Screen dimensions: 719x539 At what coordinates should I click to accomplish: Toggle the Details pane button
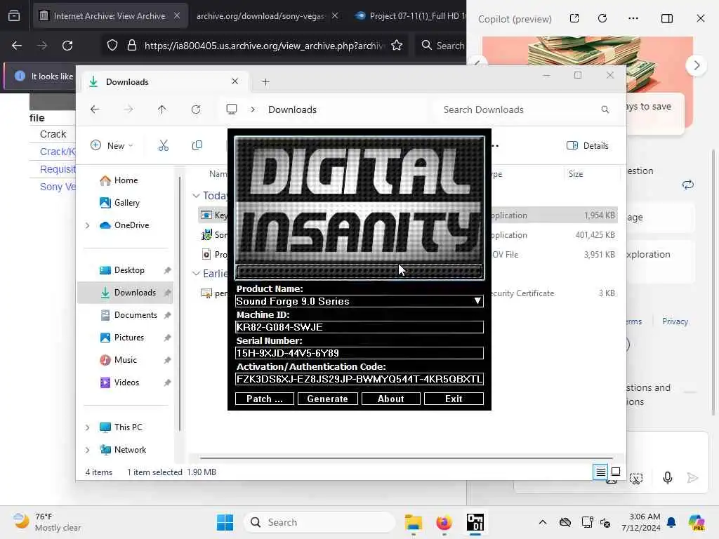click(588, 146)
